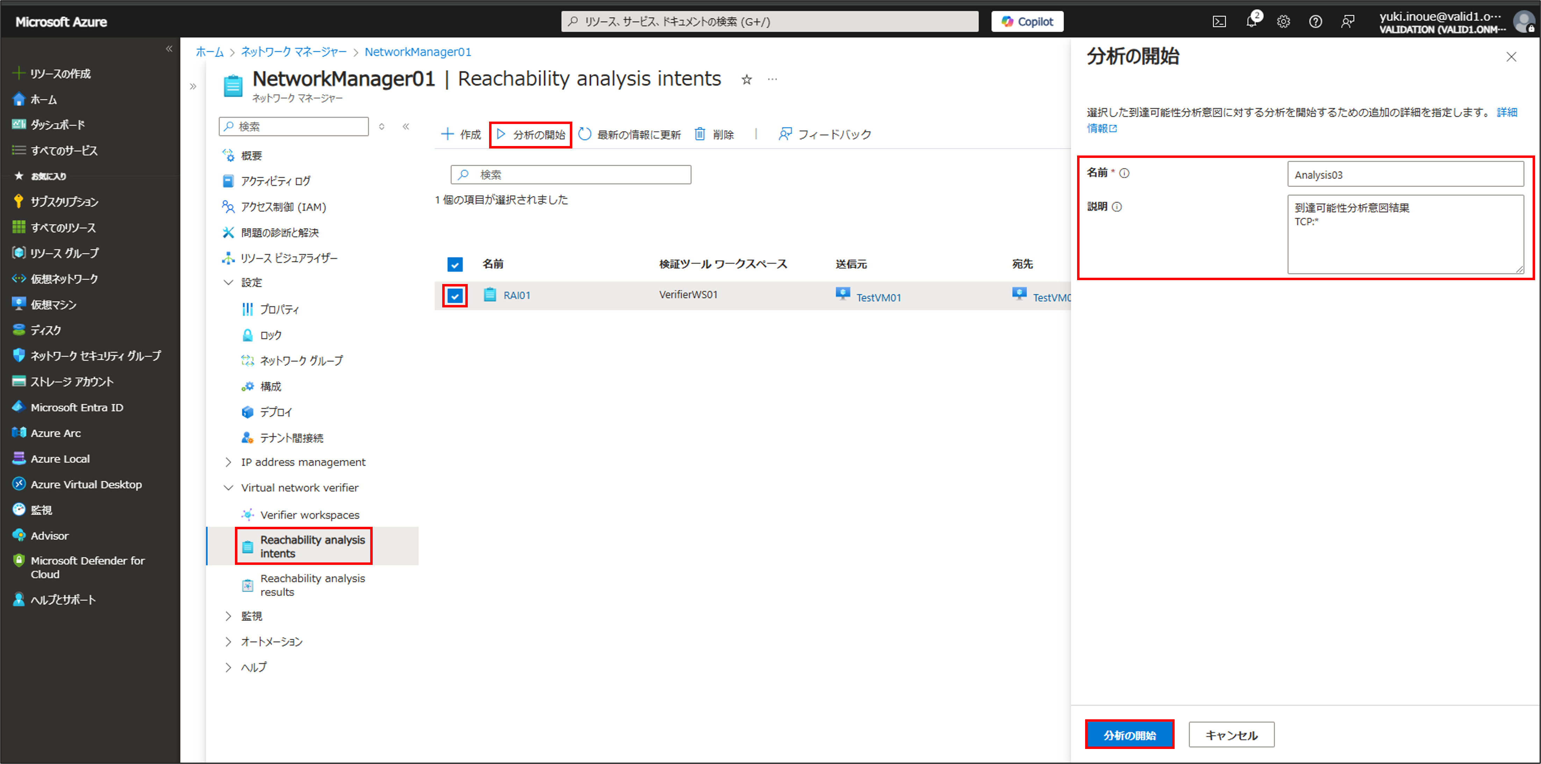Screen dimensions: 1541x764
Task: Open Cloud Shell from the top bar
Action: click(1219, 22)
